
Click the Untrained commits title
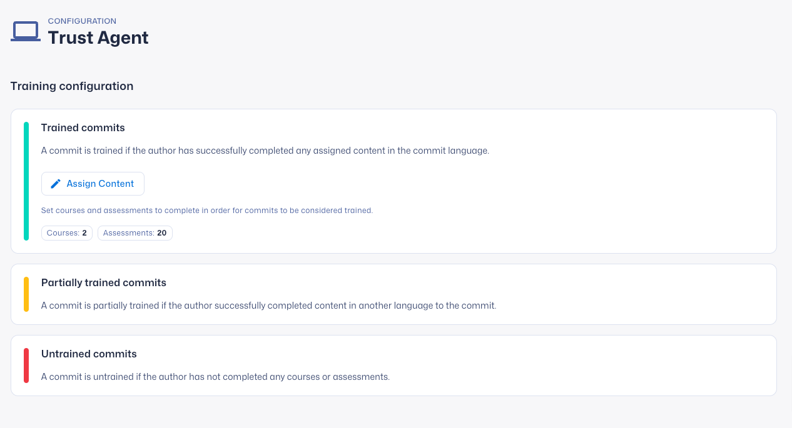tap(89, 354)
